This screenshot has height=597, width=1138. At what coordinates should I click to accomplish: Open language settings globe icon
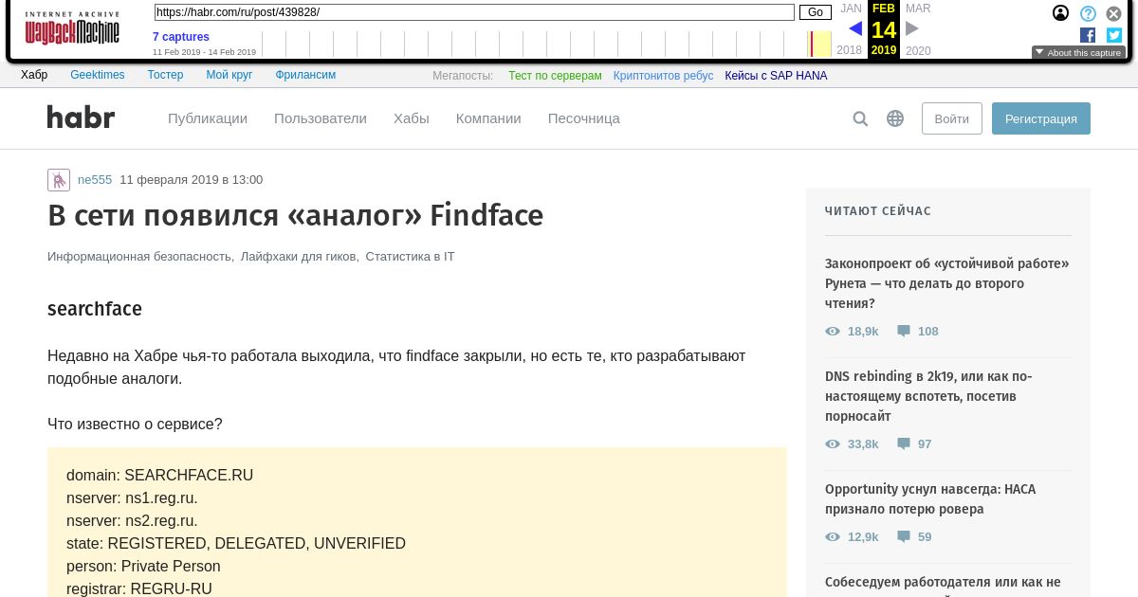[895, 118]
